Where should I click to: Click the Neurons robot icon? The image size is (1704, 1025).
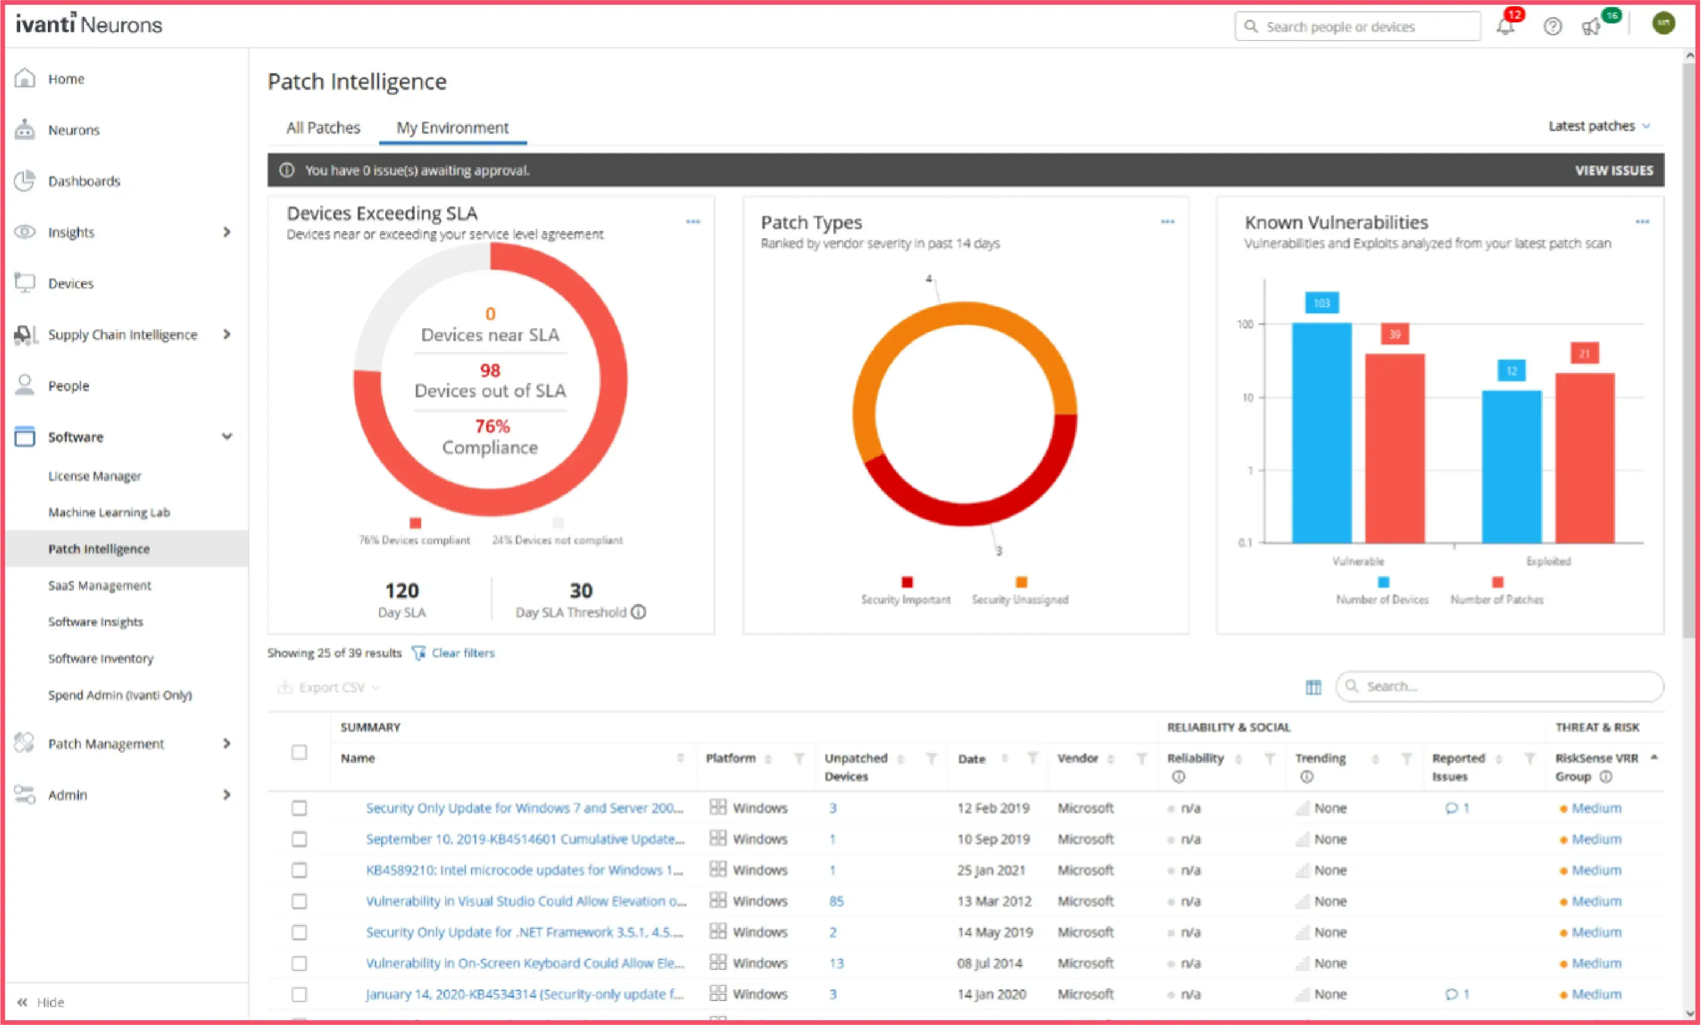click(x=25, y=129)
